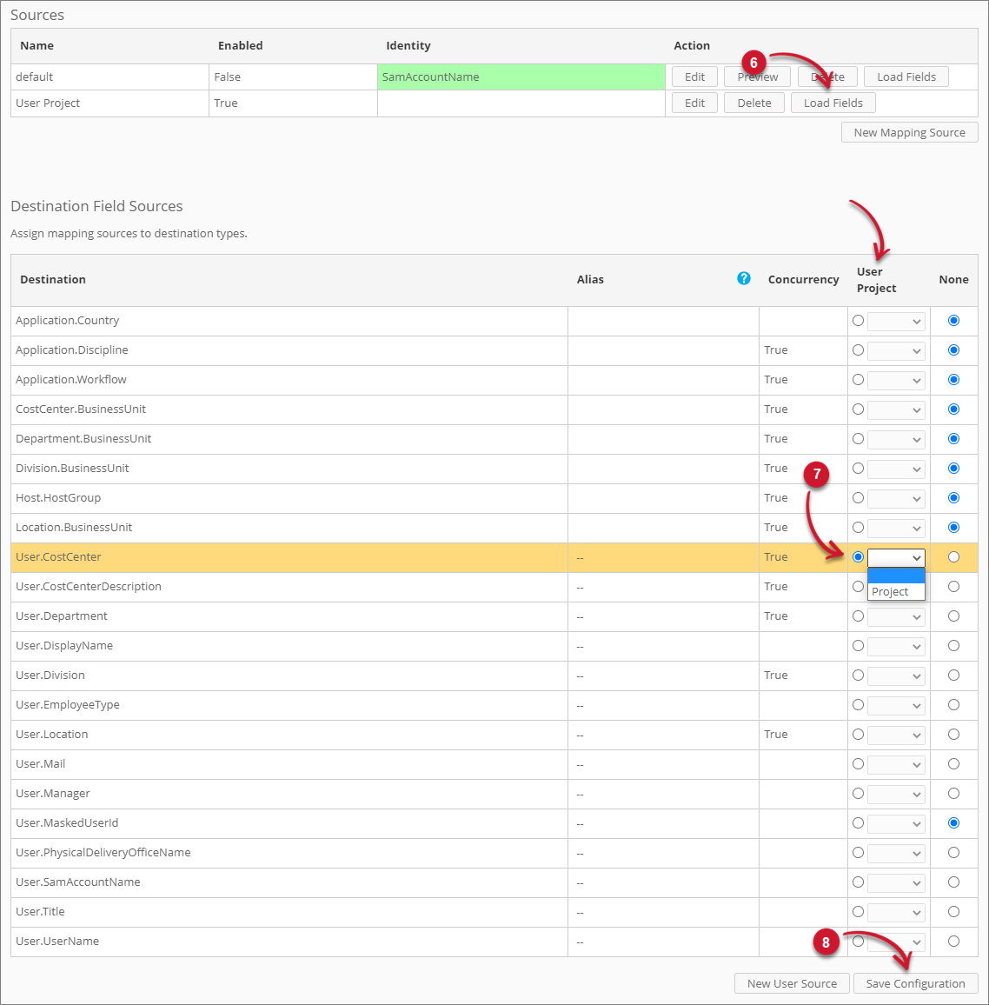Select the User Project radio for Host.HostGroup
The height and width of the screenshot is (1005, 989).
pos(858,498)
